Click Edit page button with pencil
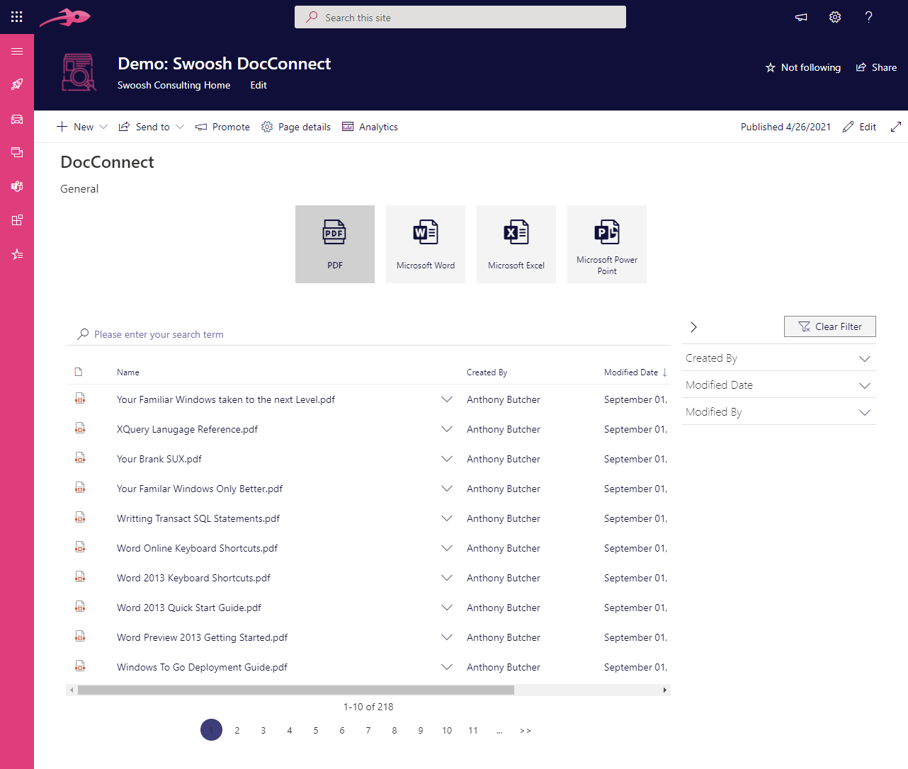The width and height of the screenshot is (908, 769). [x=859, y=127]
